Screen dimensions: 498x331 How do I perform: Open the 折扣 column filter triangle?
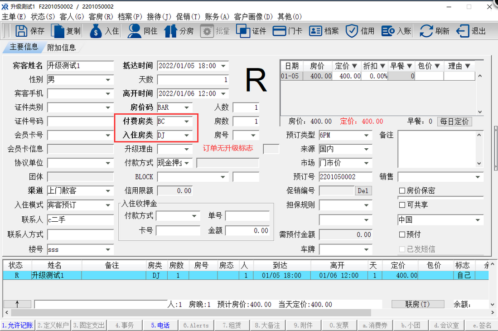(382, 66)
